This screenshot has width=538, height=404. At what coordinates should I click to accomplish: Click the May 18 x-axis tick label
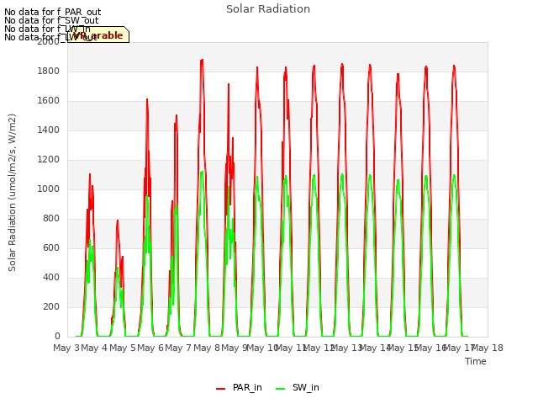(488, 348)
